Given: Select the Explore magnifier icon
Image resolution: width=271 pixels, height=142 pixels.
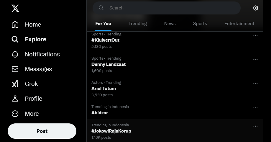Looking at the screenshot, I should click(15, 39).
